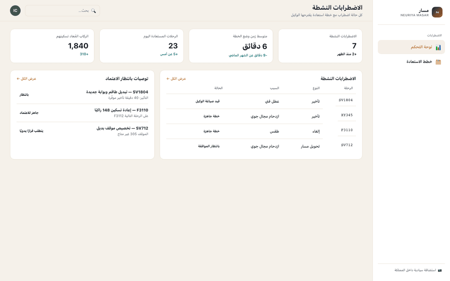Click the Neuriya Masar logo icon
The image size is (450, 281).
437,12
